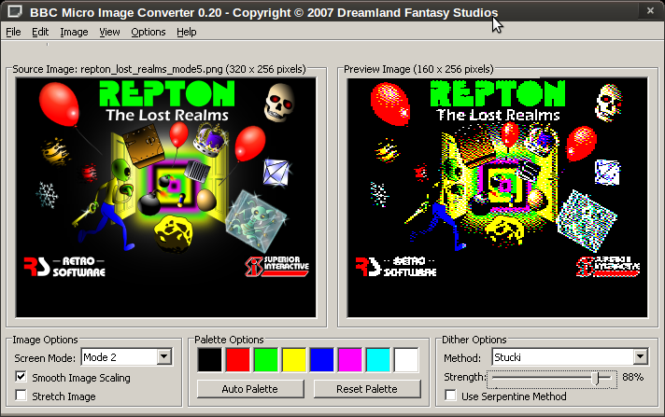The height and width of the screenshot is (417, 665).
Task: Click the dithered preview image
Action: tap(497, 198)
